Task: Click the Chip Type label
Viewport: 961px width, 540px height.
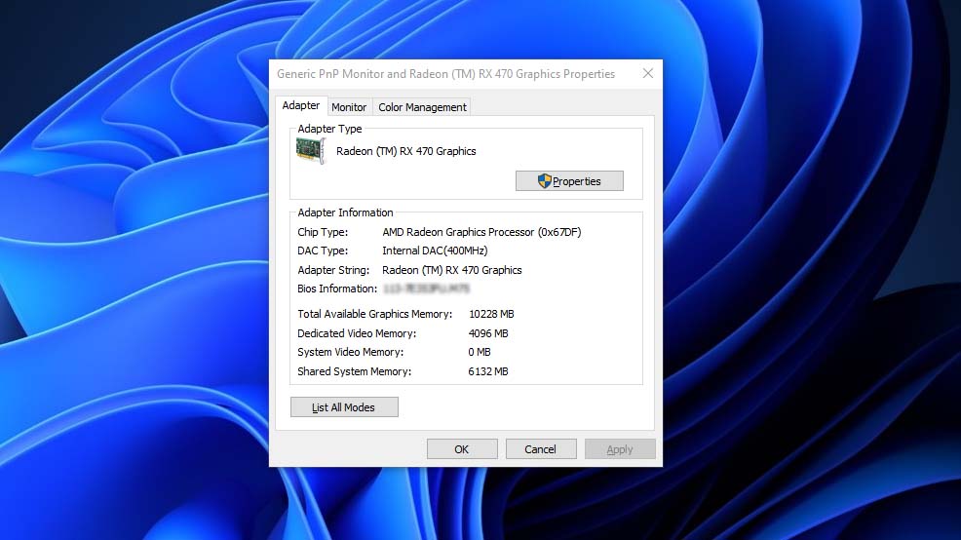Action: pos(323,232)
